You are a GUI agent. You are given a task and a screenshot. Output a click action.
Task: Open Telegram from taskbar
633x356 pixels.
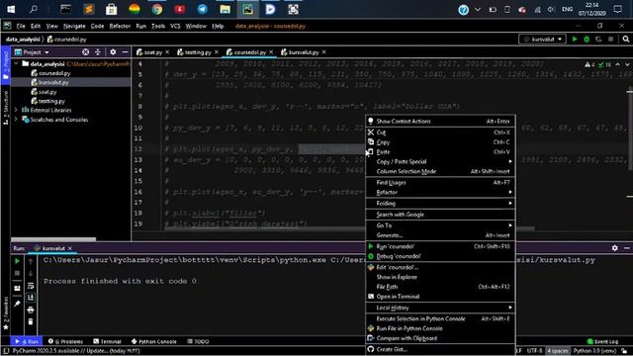tap(202, 9)
